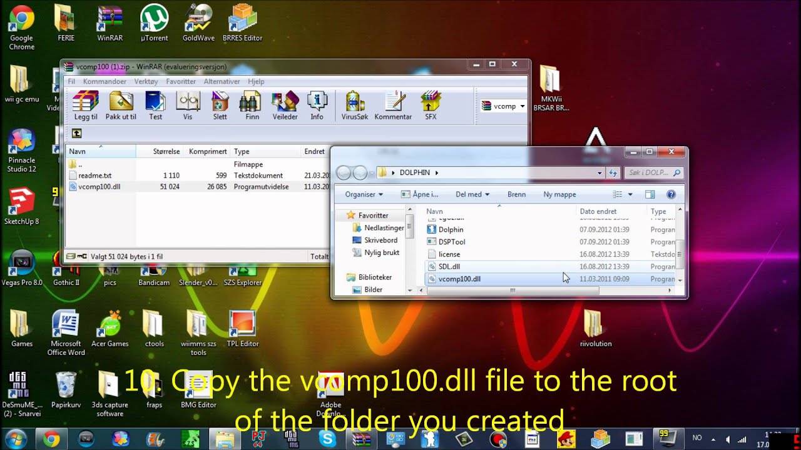Sort WinRAR list by Komprimert column
Screen dimensions: 801x450
208,151
